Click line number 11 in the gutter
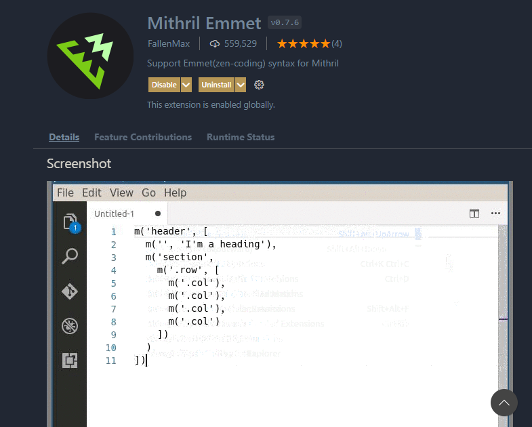Viewport: 532px width, 427px height. tap(111, 361)
